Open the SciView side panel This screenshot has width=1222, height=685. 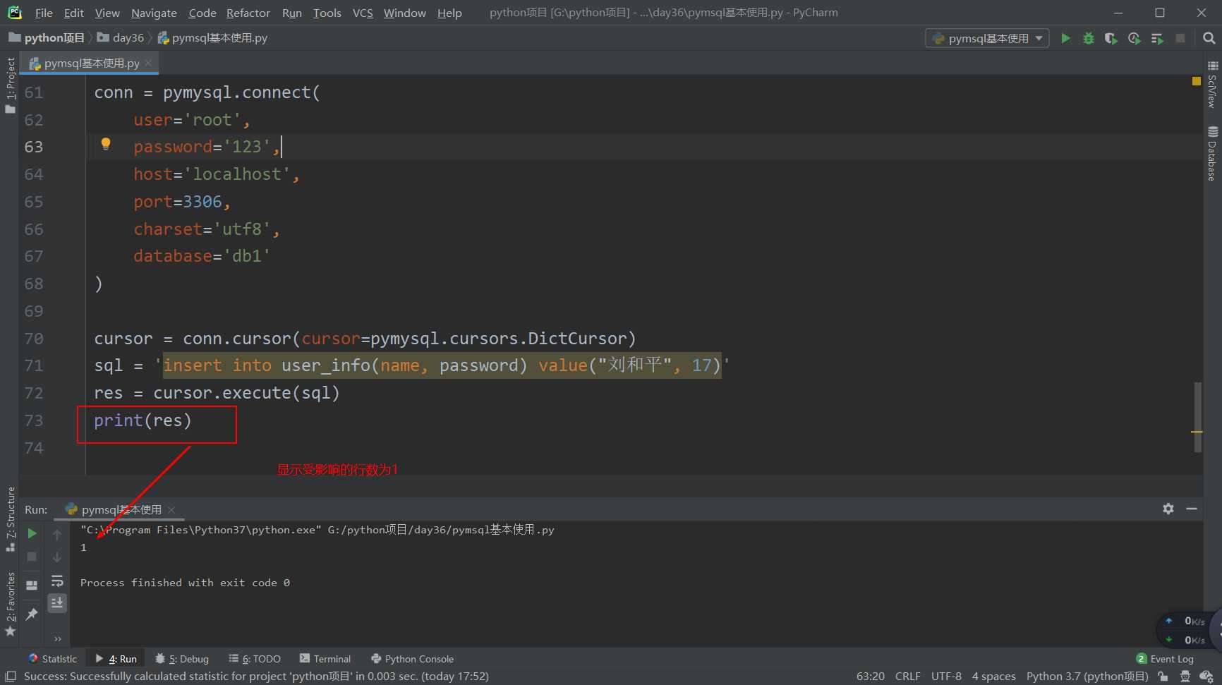[1212, 85]
